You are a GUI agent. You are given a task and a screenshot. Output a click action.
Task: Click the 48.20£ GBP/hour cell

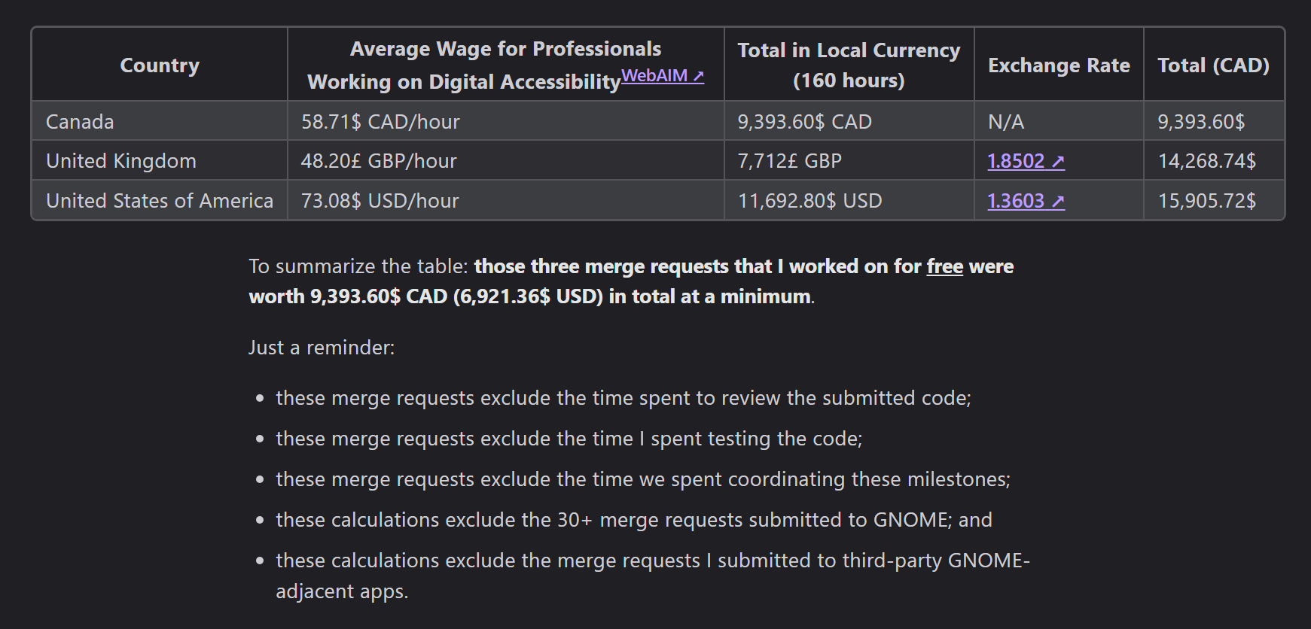click(x=505, y=160)
